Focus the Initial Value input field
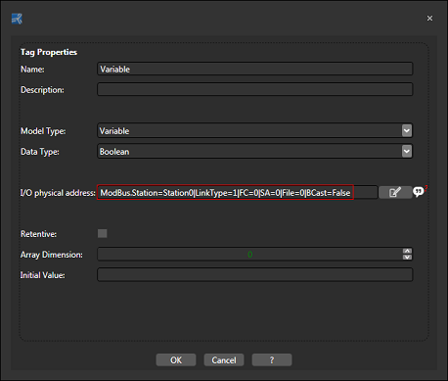The width and height of the screenshot is (448, 381). pos(255,275)
